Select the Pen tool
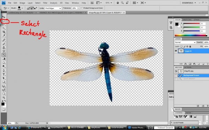The width and height of the screenshot is (209, 130). (4, 70)
